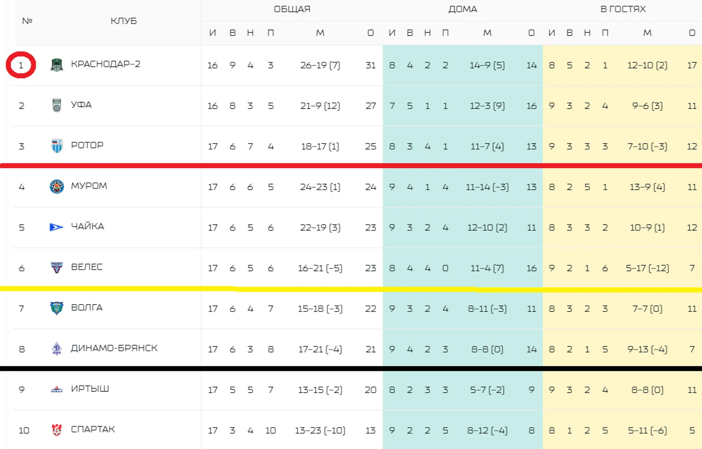Click the Велес club crest
This screenshot has height=449, width=702.
click(x=57, y=267)
